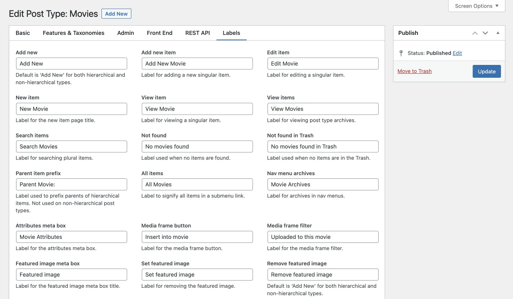Open the REST API tab

[197, 33]
